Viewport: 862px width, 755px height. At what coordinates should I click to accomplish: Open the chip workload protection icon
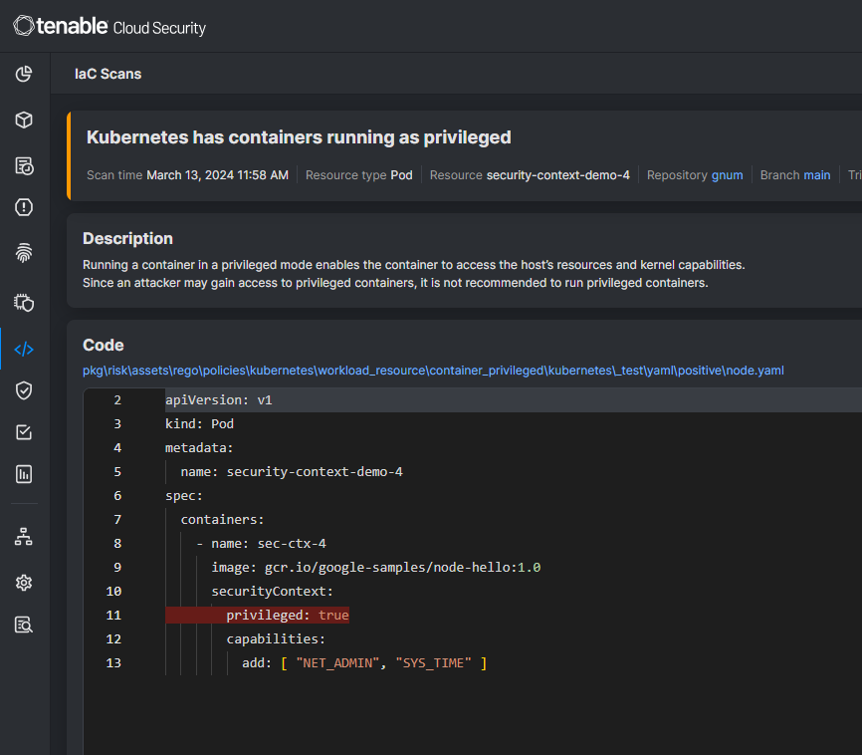(x=24, y=303)
